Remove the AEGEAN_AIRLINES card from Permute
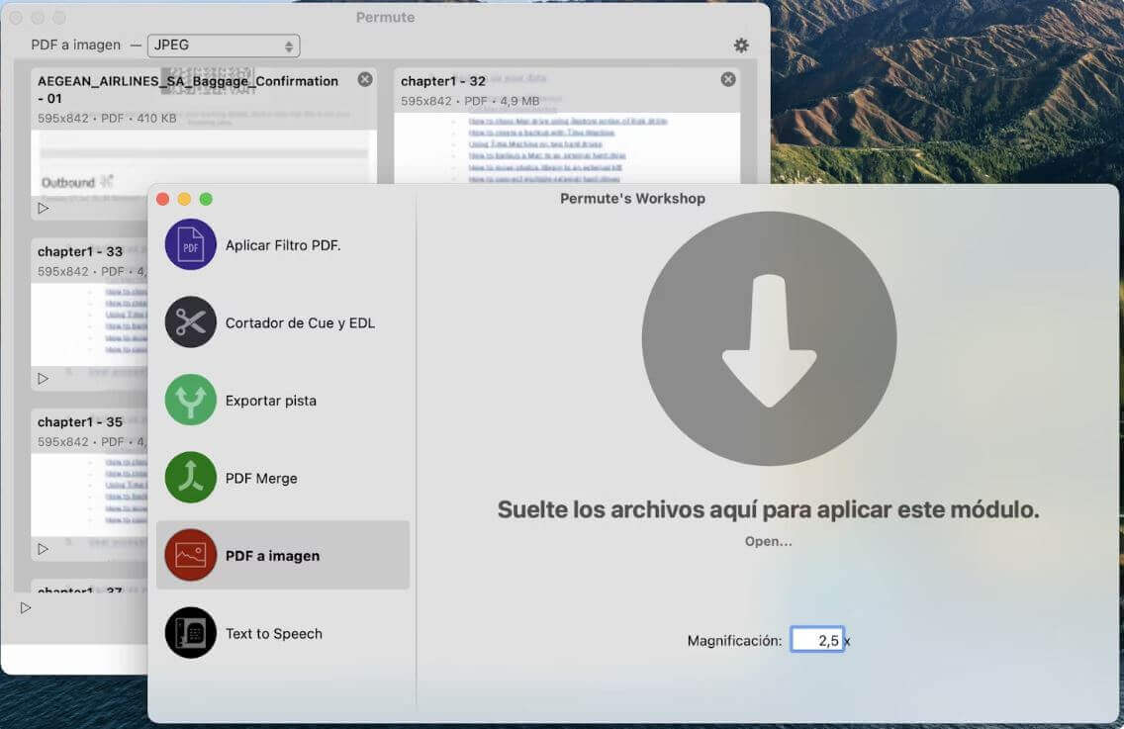This screenshot has height=729, width=1124. pyautogui.click(x=365, y=79)
